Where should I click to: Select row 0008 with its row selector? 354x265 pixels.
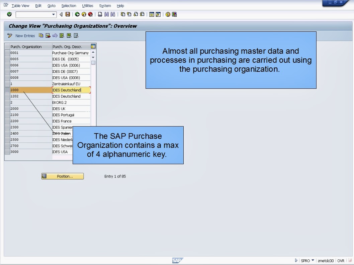pyautogui.click(x=7, y=78)
